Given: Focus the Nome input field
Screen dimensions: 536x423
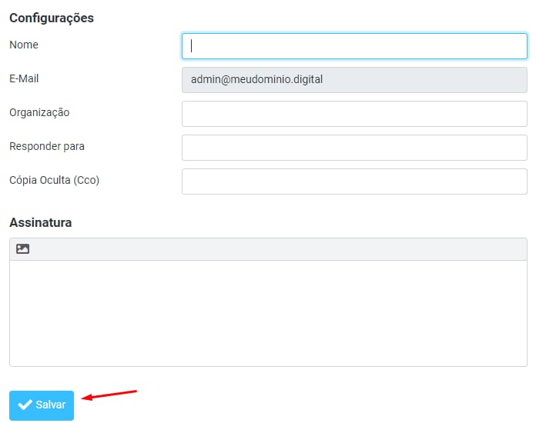Looking at the screenshot, I should (x=354, y=46).
